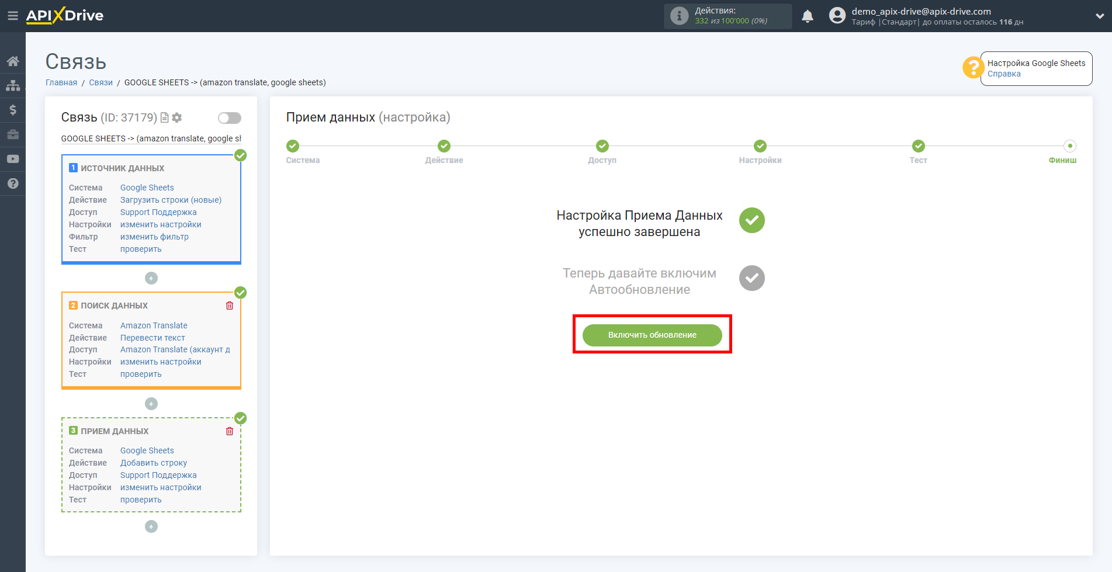1112x572 pixels.
Task: Click the account email demo_apix-drive@apix-drive.com
Action: tap(921, 11)
